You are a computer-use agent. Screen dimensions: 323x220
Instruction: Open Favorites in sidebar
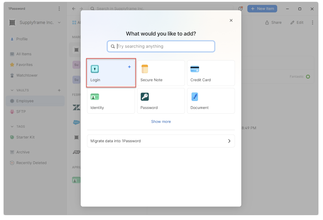(24, 65)
